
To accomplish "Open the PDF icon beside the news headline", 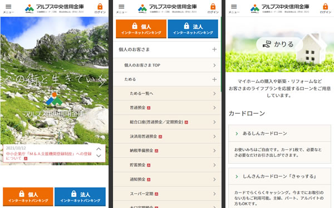I will click(26, 159).
